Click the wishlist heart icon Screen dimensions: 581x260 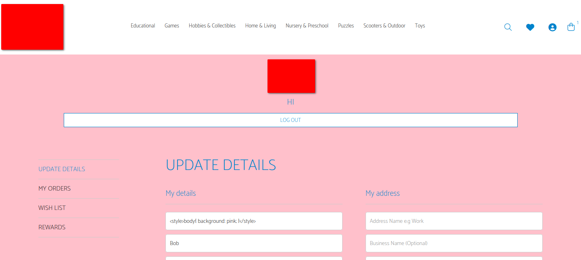pos(530,27)
